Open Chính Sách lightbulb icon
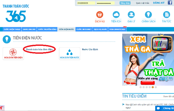The height and width of the screenshot is (111, 174). click(148, 15)
